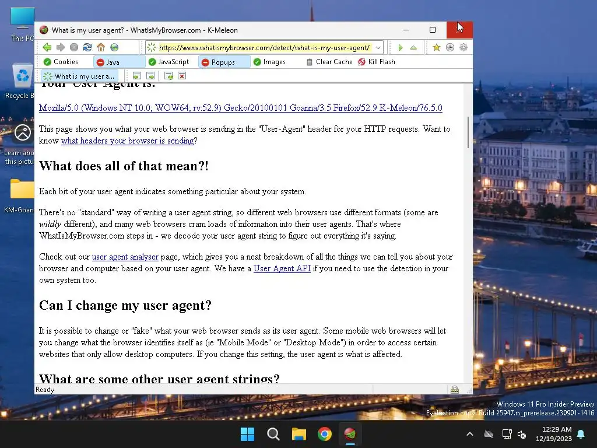Open the 'user agent analyser' link
This screenshot has width=597, height=448.
(x=125, y=257)
